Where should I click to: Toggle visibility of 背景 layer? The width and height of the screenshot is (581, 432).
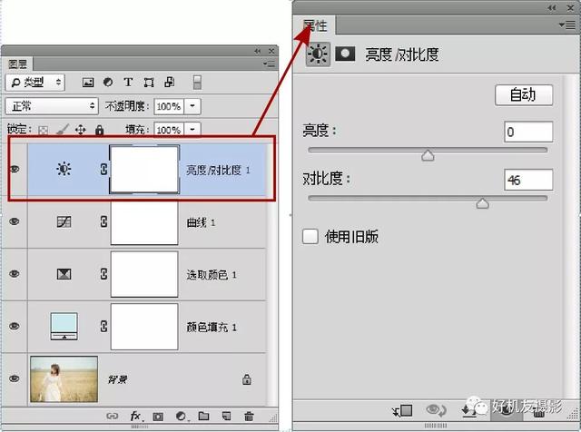click(x=14, y=378)
